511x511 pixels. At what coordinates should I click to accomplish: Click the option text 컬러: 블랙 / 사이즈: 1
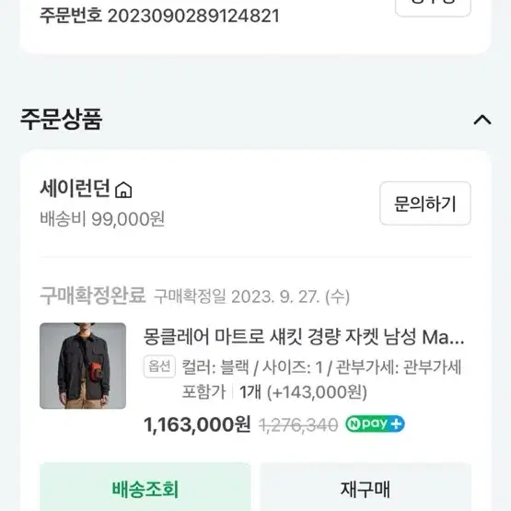tap(252, 367)
